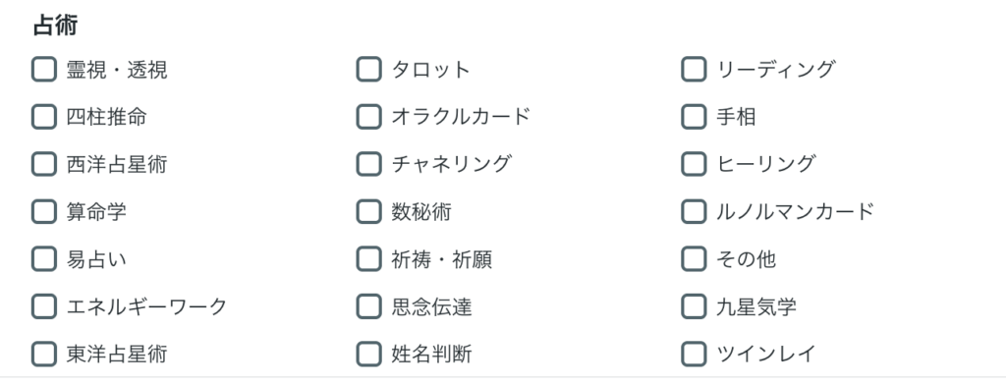Check the 霊視・透視 checkbox
1006x384 pixels.
click(44, 69)
